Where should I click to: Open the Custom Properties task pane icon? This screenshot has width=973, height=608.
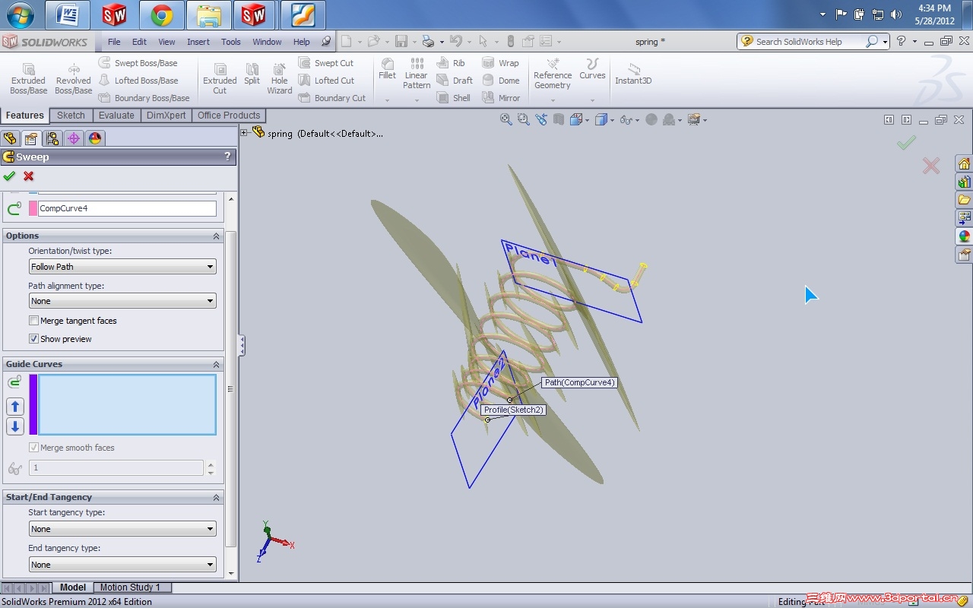pos(964,255)
